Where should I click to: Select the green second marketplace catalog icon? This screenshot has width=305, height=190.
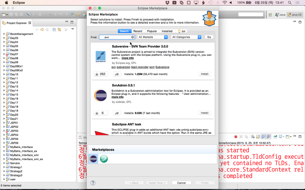(x=104, y=159)
